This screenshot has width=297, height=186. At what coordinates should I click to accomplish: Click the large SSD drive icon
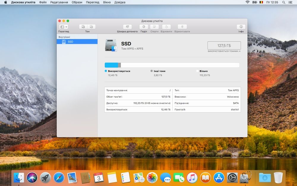coord(111,45)
